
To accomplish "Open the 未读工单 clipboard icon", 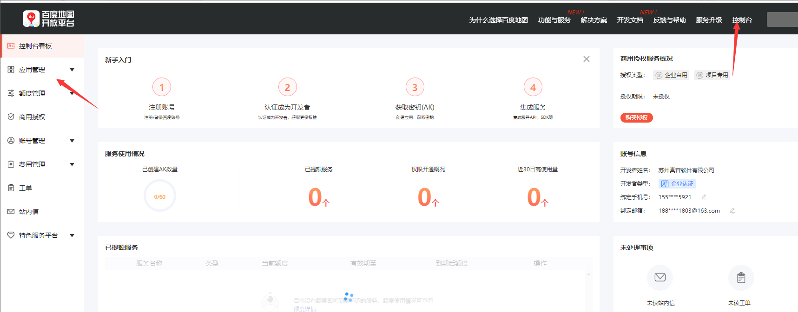I will (x=741, y=278).
